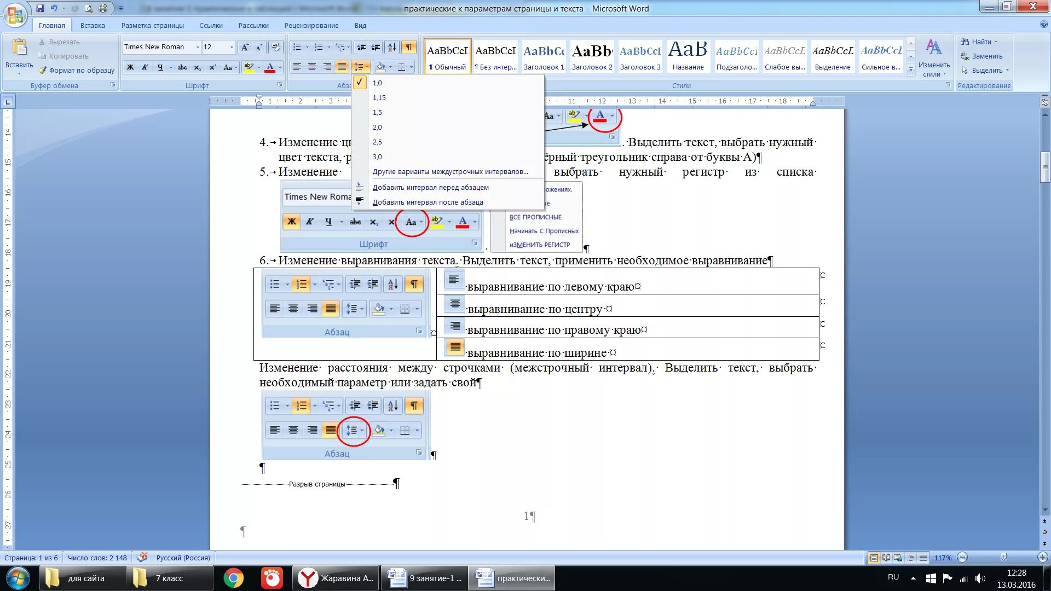Click the Format Painter brush icon
Image resolution: width=1051 pixels, height=591 pixels.
click(43, 70)
